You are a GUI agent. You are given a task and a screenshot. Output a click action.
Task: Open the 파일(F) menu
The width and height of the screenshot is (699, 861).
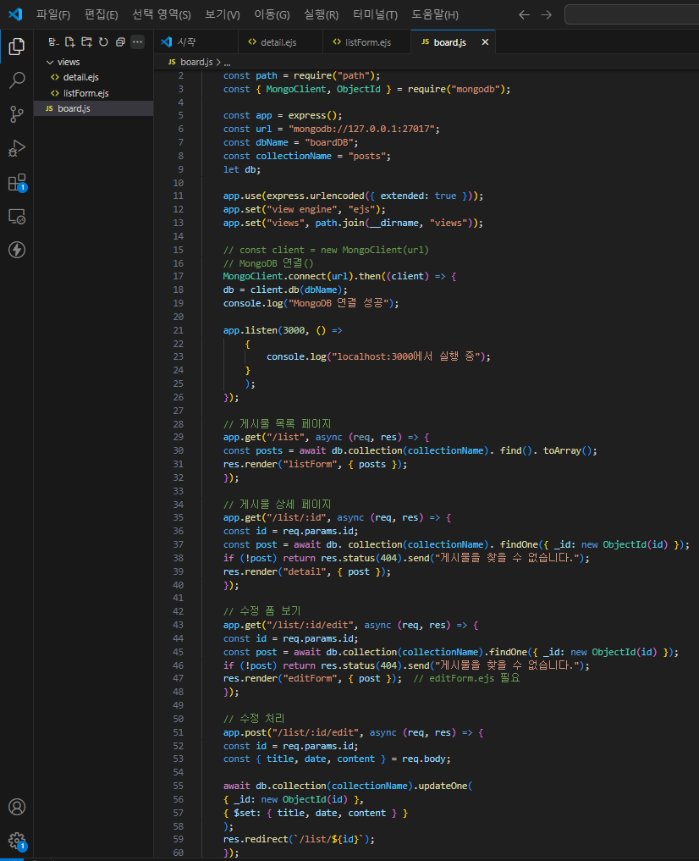coord(53,15)
